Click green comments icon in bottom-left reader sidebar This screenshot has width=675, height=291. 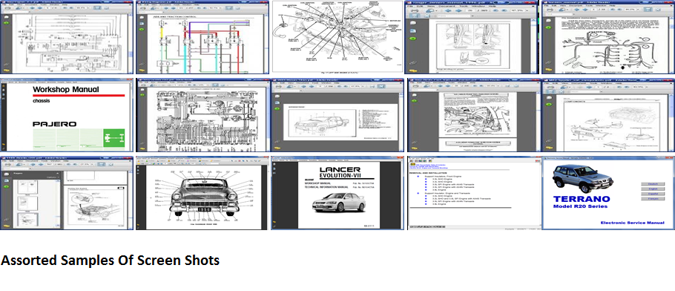[7, 186]
